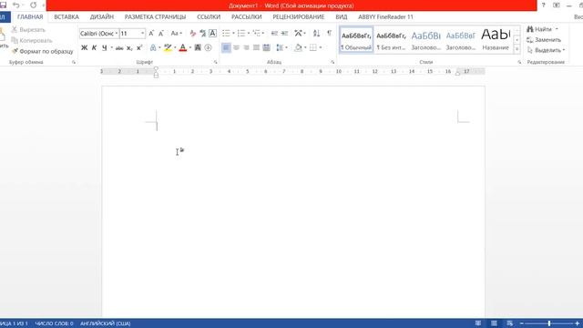Open borders button
583x328 pixels.
point(313,47)
